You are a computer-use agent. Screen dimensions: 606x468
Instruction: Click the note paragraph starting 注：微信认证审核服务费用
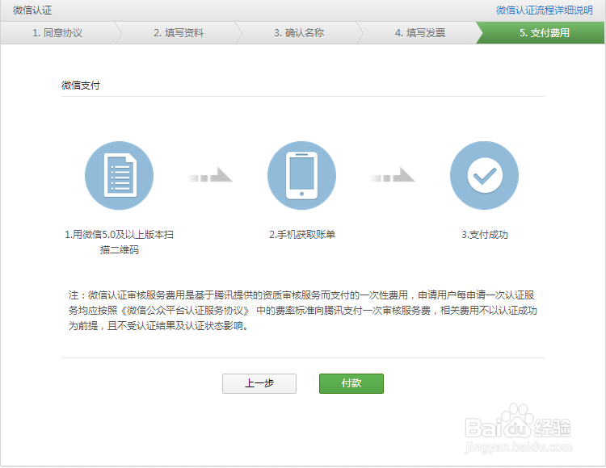(303, 311)
